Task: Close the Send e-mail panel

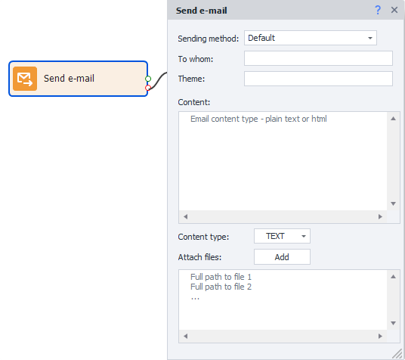Action: tap(394, 10)
